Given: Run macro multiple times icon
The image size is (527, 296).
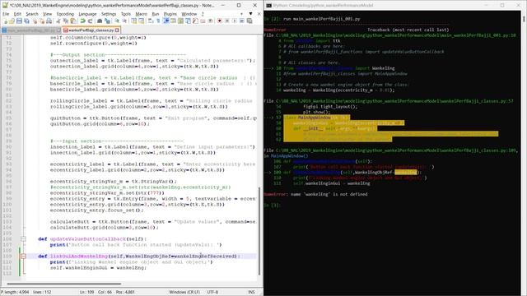Looking at the screenshot, I should pos(241,21).
